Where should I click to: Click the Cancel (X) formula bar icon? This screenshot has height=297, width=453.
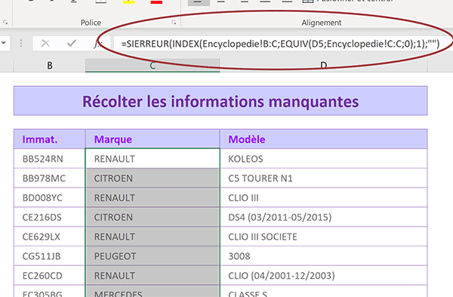[45, 43]
